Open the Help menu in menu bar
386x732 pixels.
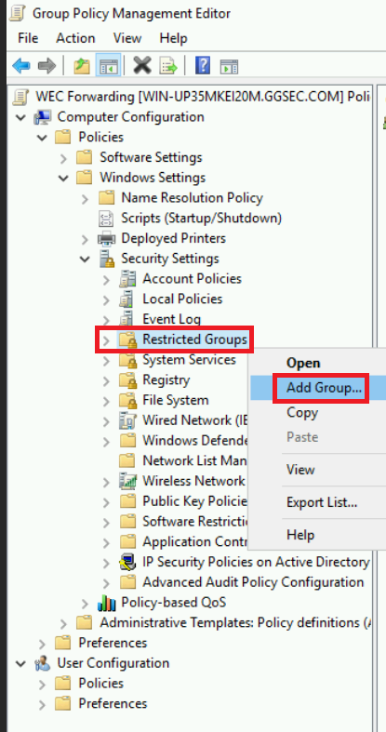tap(173, 38)
